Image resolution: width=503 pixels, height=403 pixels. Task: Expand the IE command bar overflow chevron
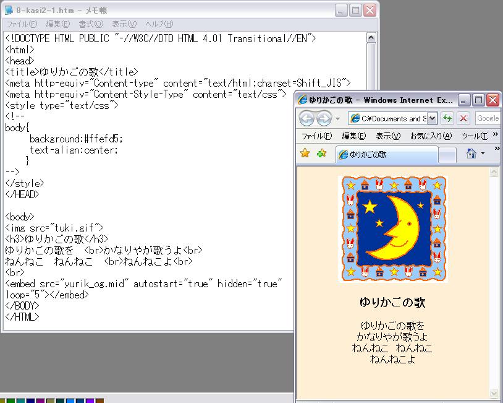(x=497, y=148)
